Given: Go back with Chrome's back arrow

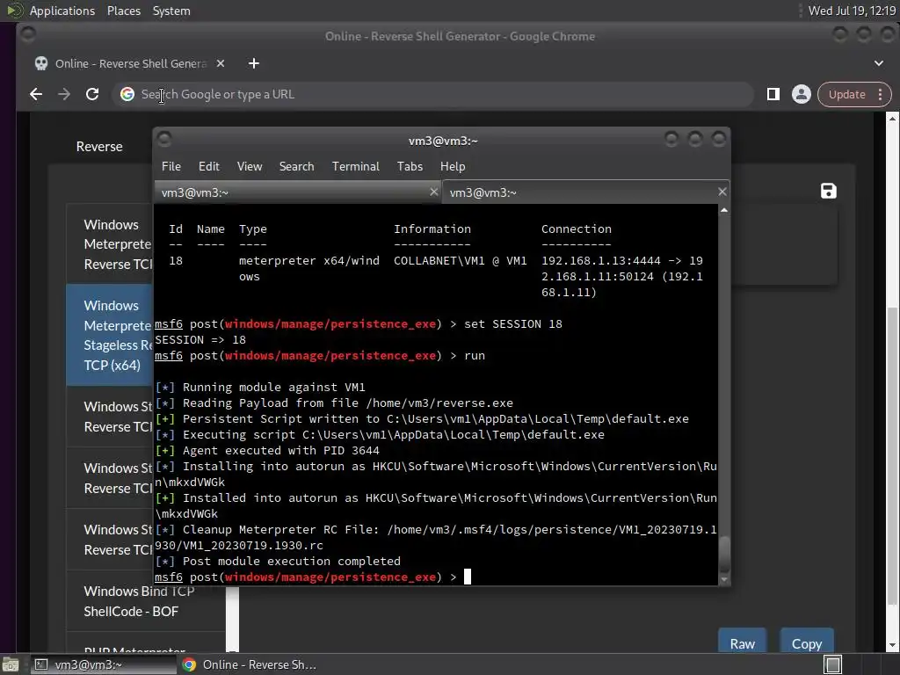Looking at the screenshot, I should 36,94.
